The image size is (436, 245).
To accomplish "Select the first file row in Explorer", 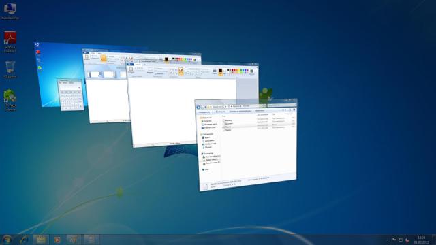I will 259,120.
